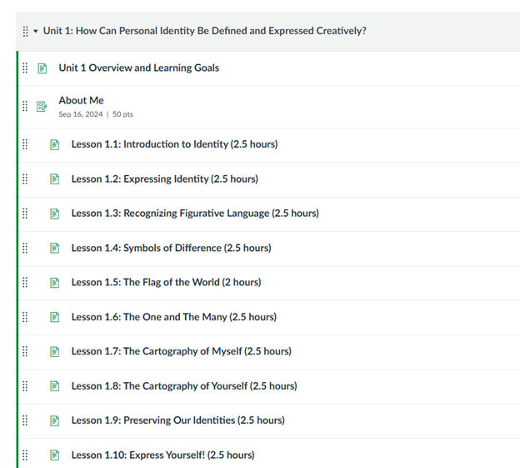Viewport: 520px width, 468px height.
Task: Open Lesson 1.2: Expressing Identity
Action: [x=164, y=179]
